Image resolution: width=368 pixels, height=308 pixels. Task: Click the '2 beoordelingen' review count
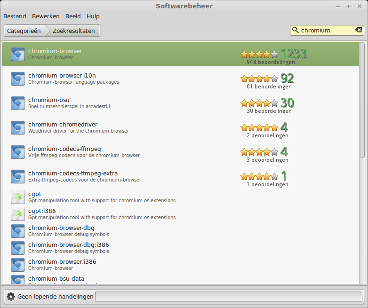click(267, 135)
